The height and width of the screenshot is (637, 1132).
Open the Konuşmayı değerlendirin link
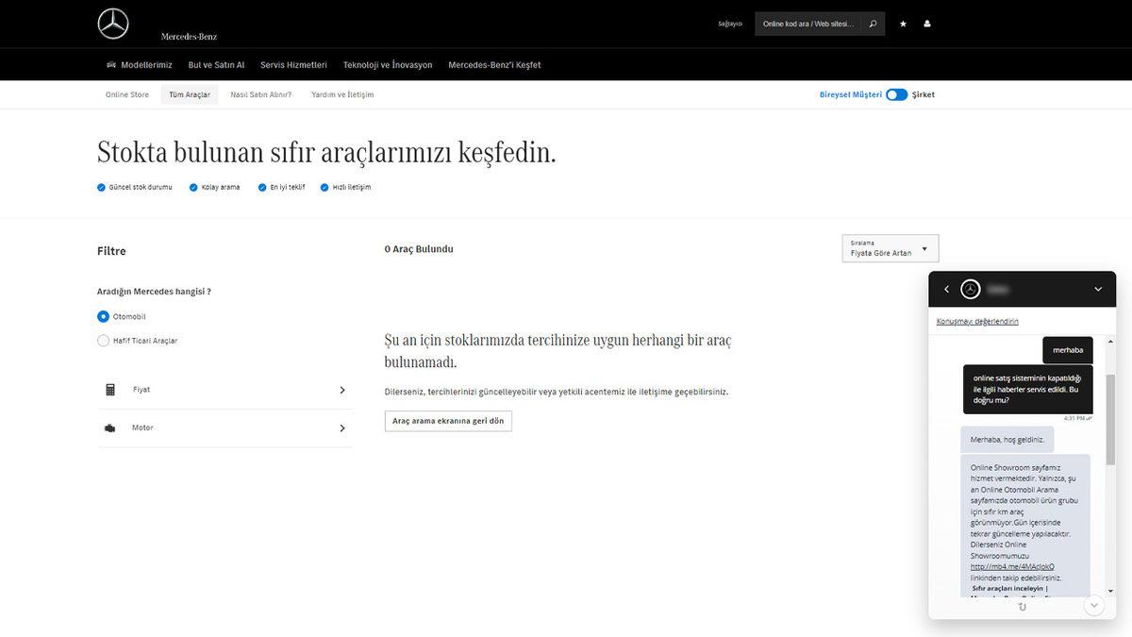coord(975,321)
